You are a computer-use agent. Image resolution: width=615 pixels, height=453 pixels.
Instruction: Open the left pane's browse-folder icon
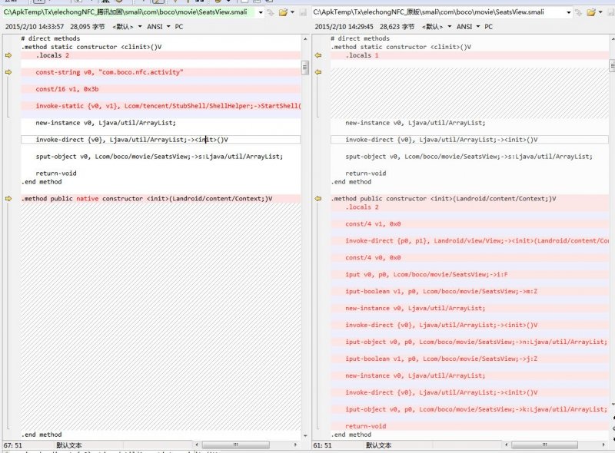(283, 12)
